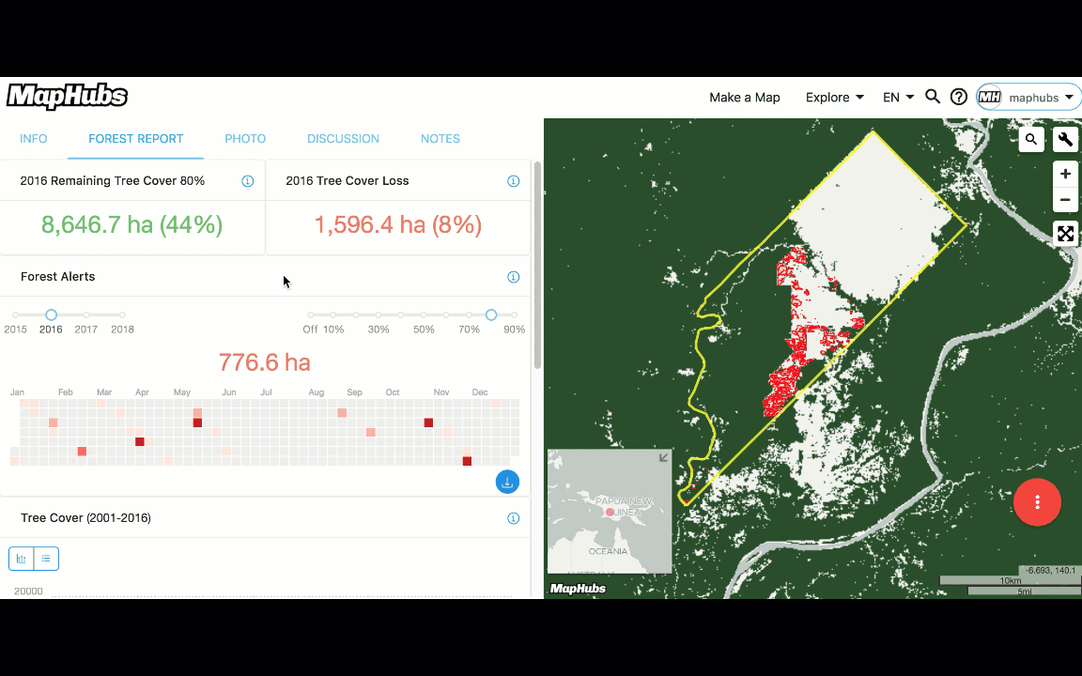Switch Tree Cover to bar chart view
Viewport: 1082px width, 676px height.
point(22,558)
